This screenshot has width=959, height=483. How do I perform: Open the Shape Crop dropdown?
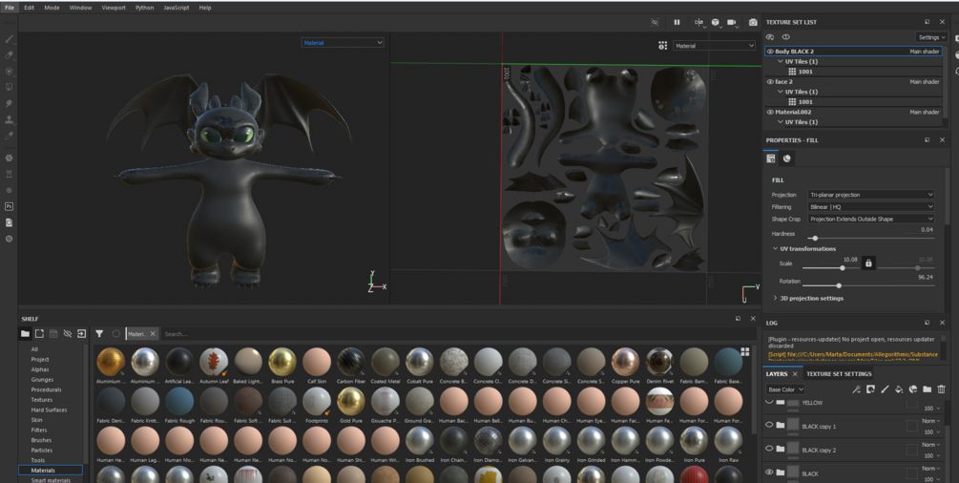coord(870,219)
